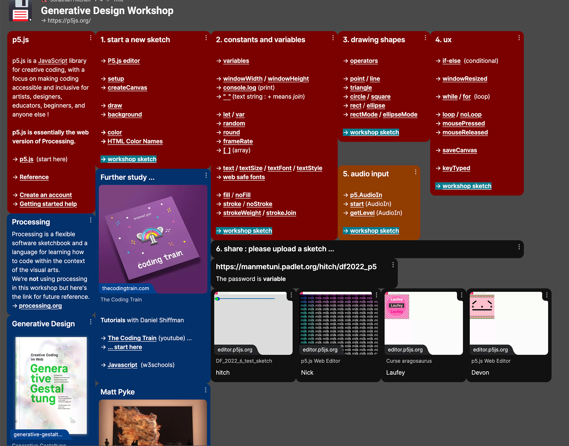
Task: Open menu for Processing card
Action: (91, 220)
